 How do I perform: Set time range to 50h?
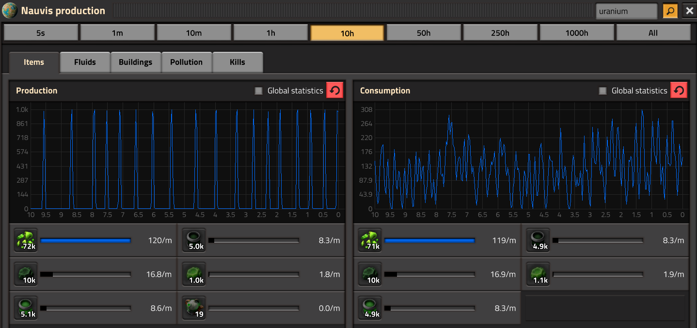(423, 33)
